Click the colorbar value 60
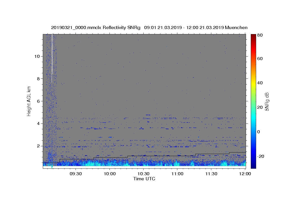The width and height of the screenshot is (304, 202). click(x=260, y=59)
